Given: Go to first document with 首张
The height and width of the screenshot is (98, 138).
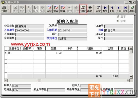Looking at the screenshot, I should (105, 9).
